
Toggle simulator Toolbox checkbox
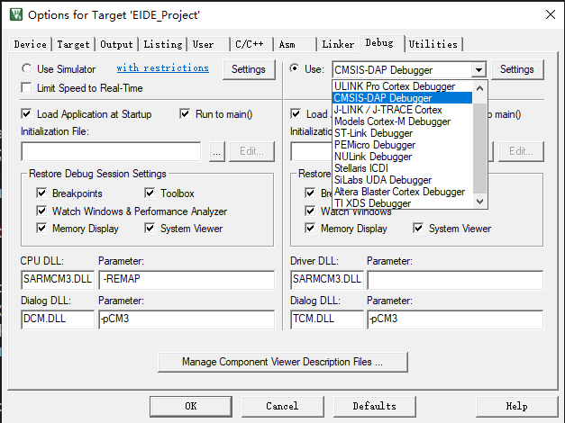click(x=150, y=193)
